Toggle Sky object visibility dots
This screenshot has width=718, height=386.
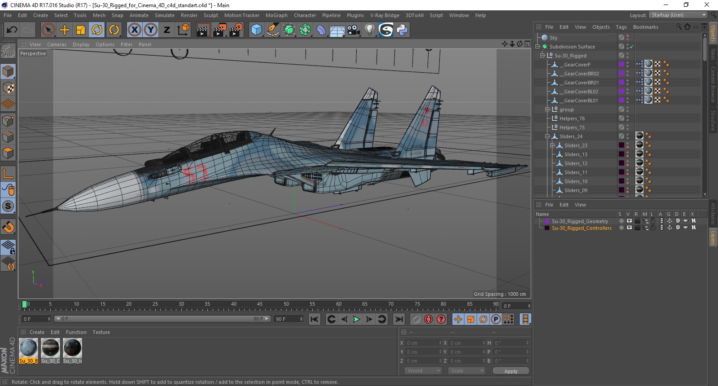click(x=628, y=38)
